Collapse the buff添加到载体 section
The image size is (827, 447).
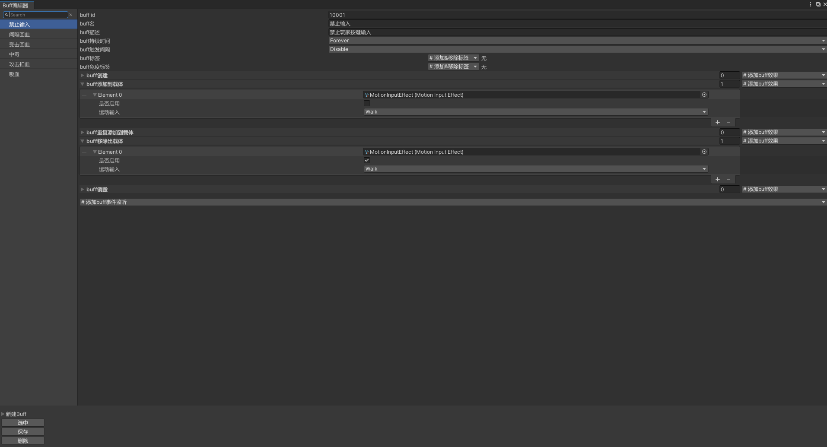pyautogui.click(x=83, y=84)
